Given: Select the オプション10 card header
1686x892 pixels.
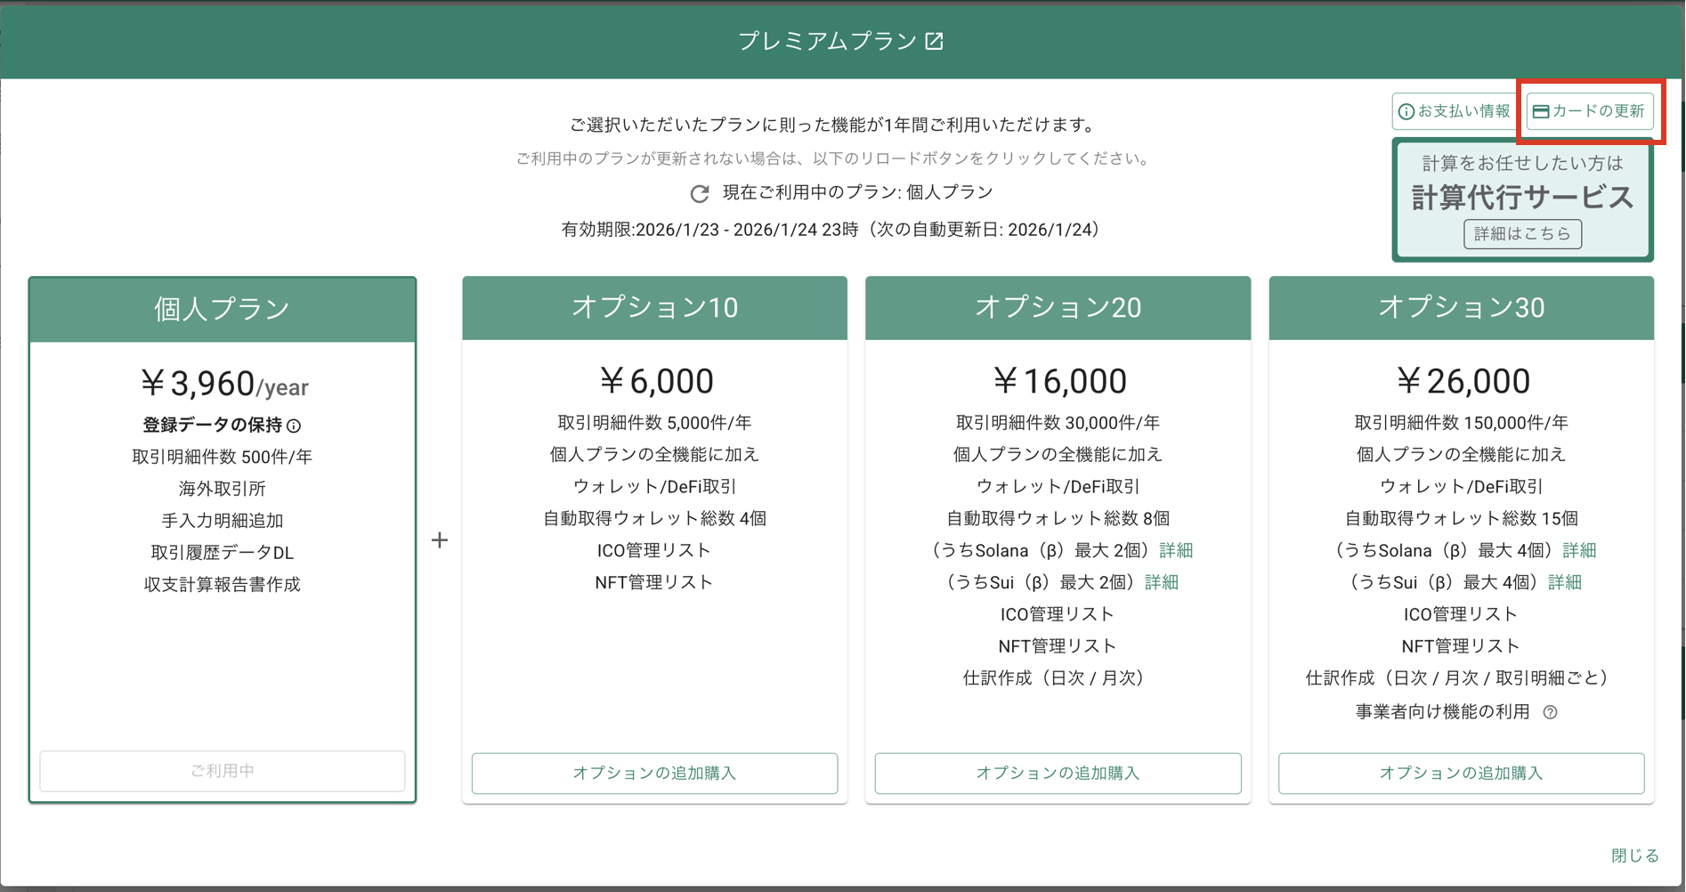Looking at the screenshot, I should click(654, 308).
